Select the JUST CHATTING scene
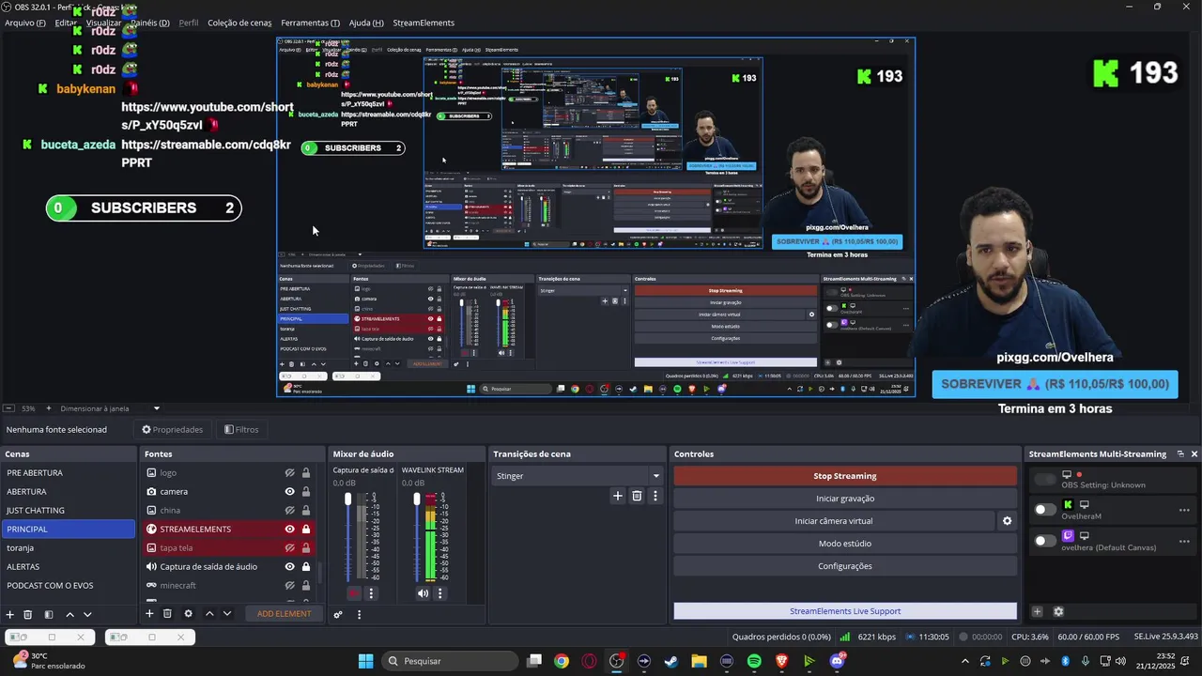 coord(69,511)
